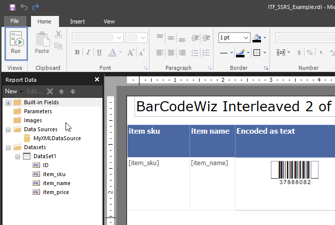Click the Move Down arrow icon

73,91
